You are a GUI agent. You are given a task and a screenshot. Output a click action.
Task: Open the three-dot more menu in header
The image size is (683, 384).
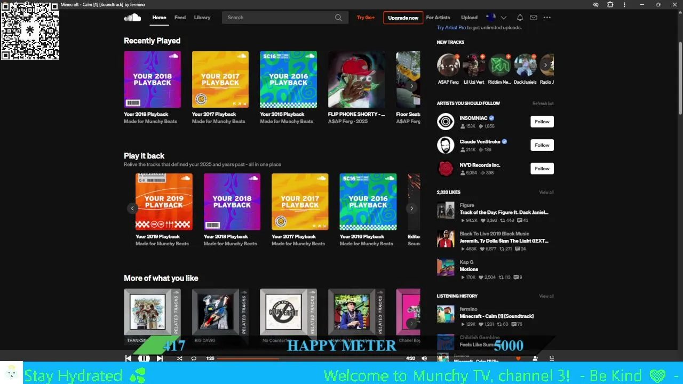tap(547, 18)
